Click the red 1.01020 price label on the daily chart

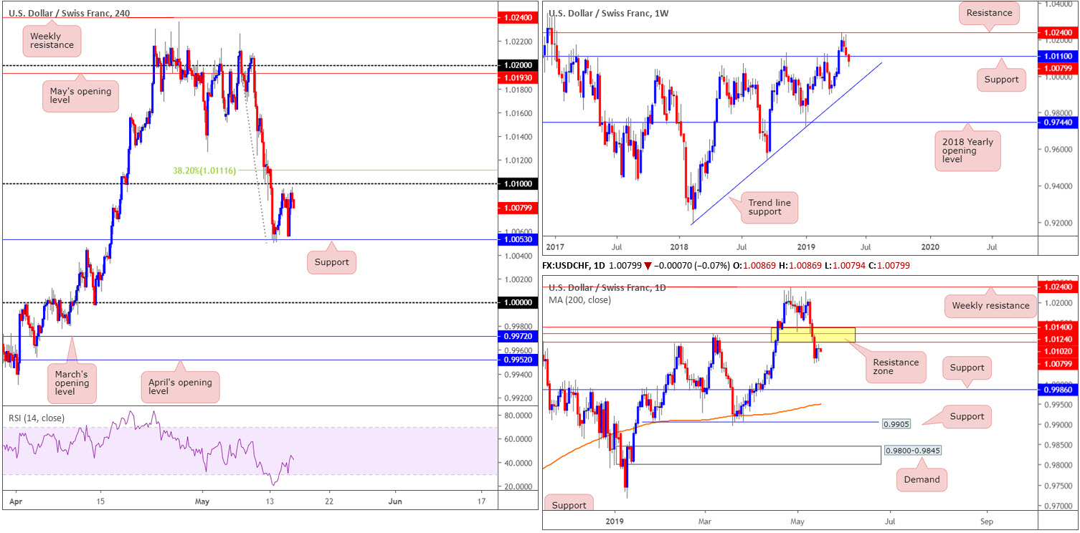pyautogui.click(x=1059, y=351)
